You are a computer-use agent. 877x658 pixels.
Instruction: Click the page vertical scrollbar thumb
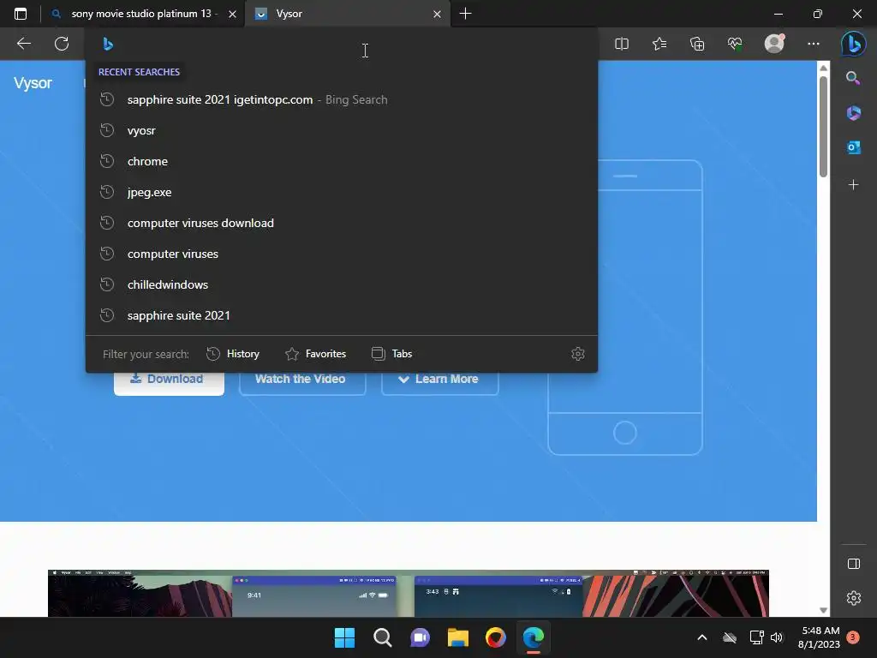pos(823,126)
